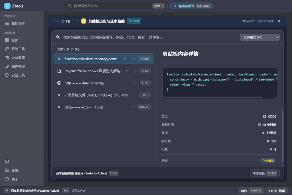
Task: Click the file icon beside CODE type value
Action: tap(264, 116)
